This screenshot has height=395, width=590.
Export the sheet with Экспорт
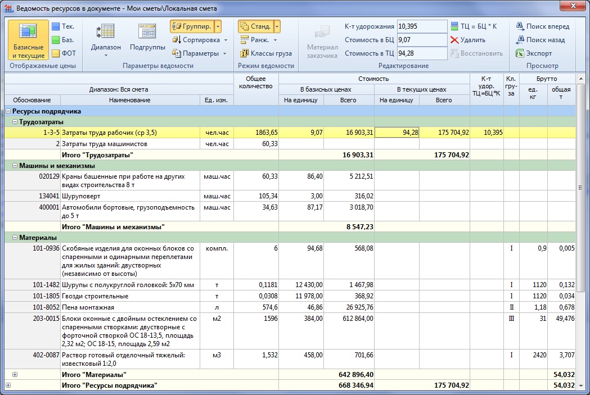tap(520, 53)
